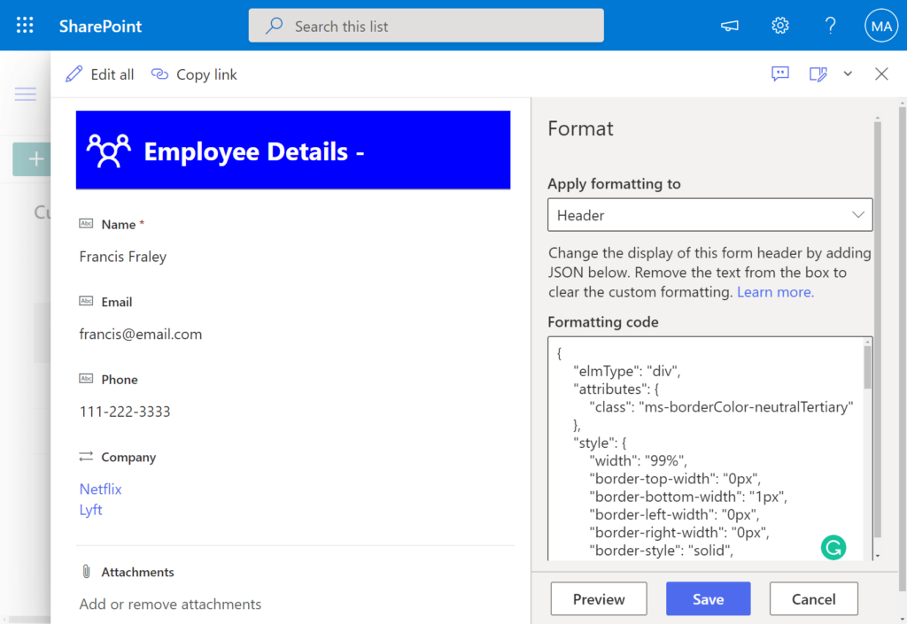This screenshot has width=907, height=624.
Task: Click the Edit all pencil icon
Action: coord(74,74)
